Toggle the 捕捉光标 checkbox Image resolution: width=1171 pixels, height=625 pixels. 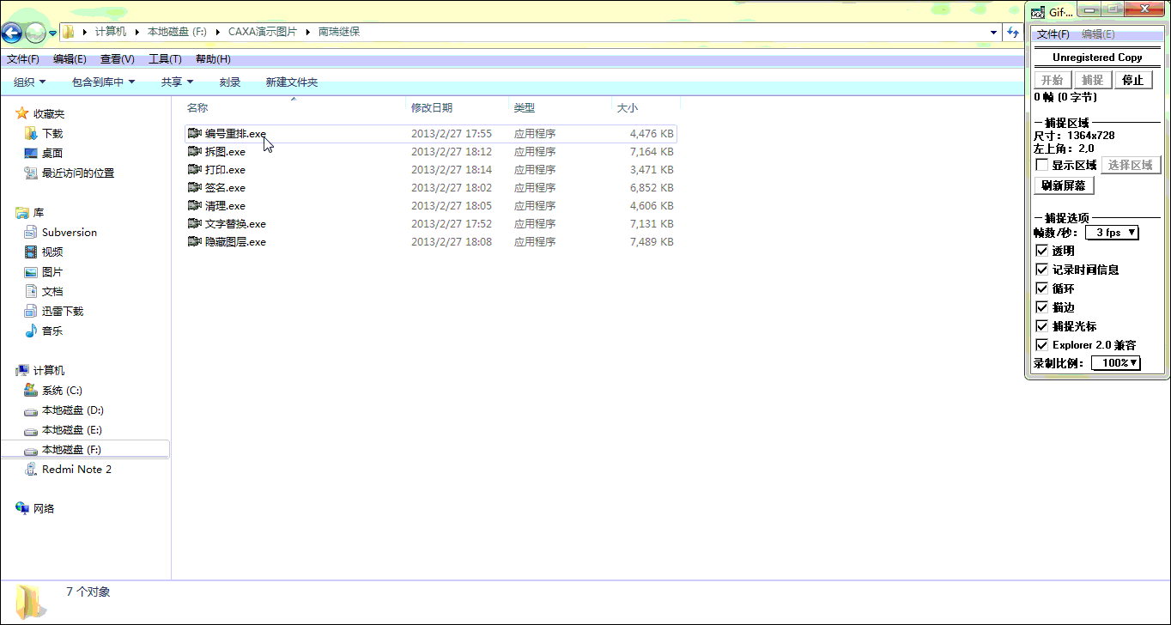click(1042, 326)
